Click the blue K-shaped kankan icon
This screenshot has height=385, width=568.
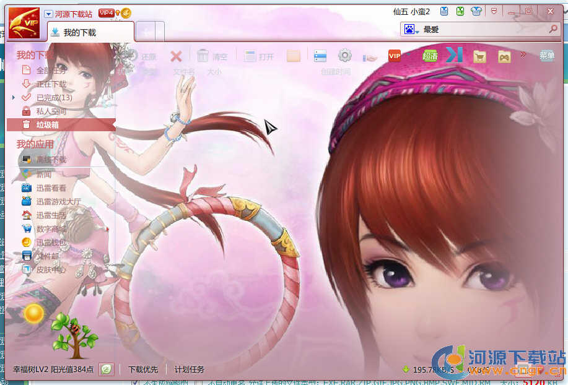(x=455, y=55)
